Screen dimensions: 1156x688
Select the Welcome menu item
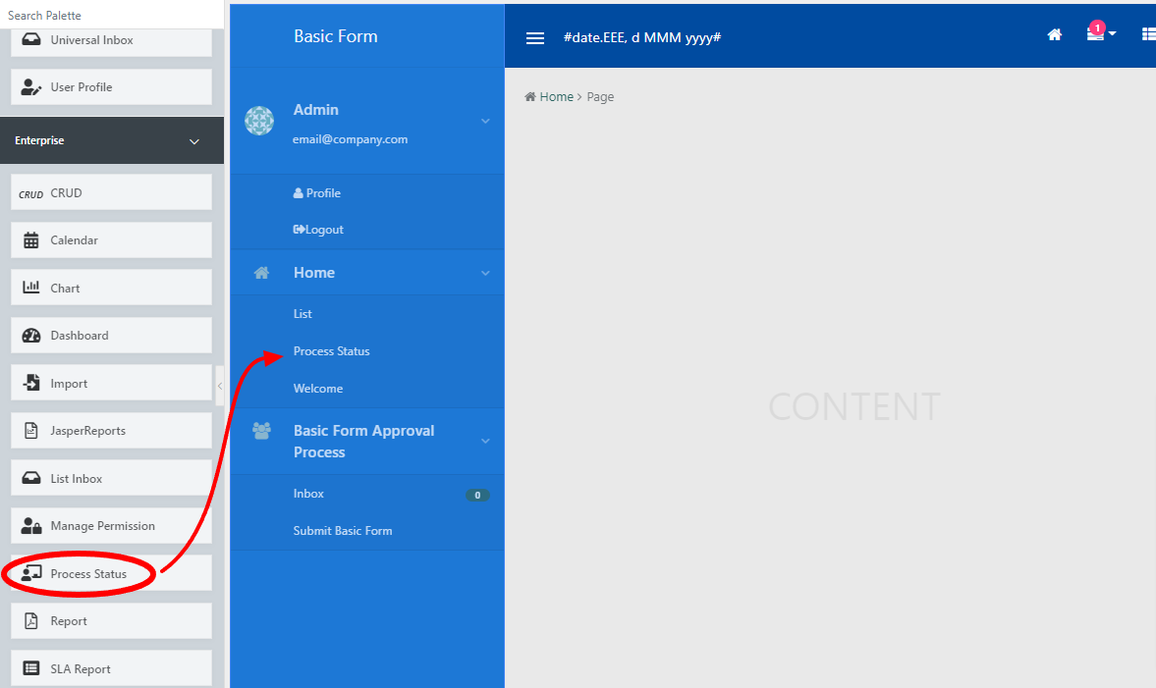[x=318, y=389]
